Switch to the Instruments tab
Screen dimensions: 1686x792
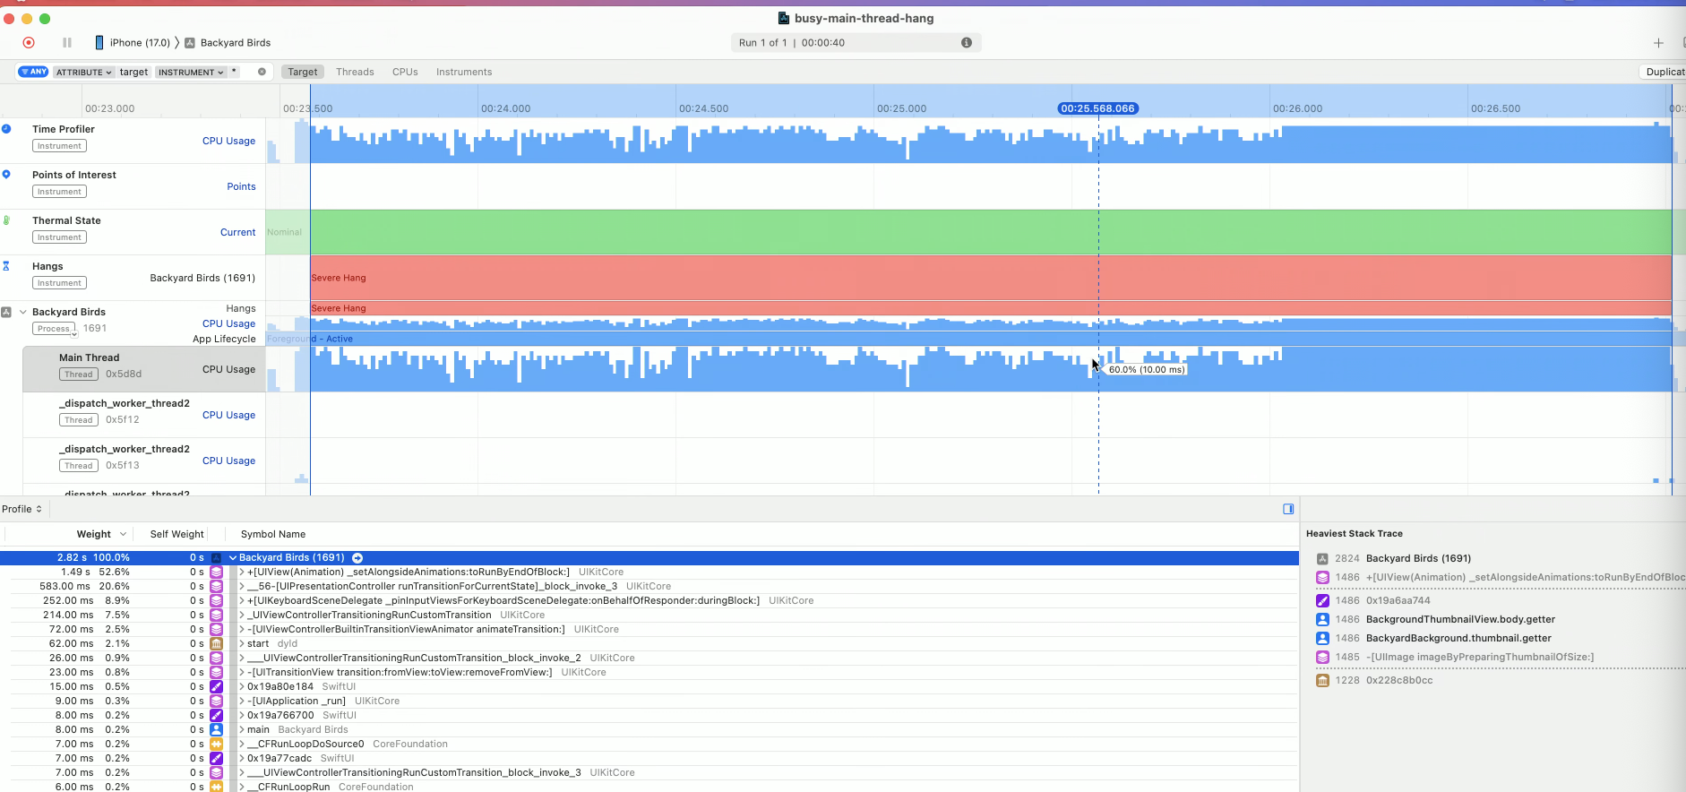(464, 72)
